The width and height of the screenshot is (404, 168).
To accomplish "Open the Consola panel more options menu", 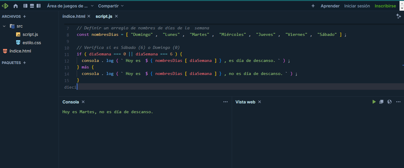I will point(226,102).
